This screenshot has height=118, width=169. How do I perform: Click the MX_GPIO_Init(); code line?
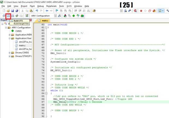pos(61,71)
